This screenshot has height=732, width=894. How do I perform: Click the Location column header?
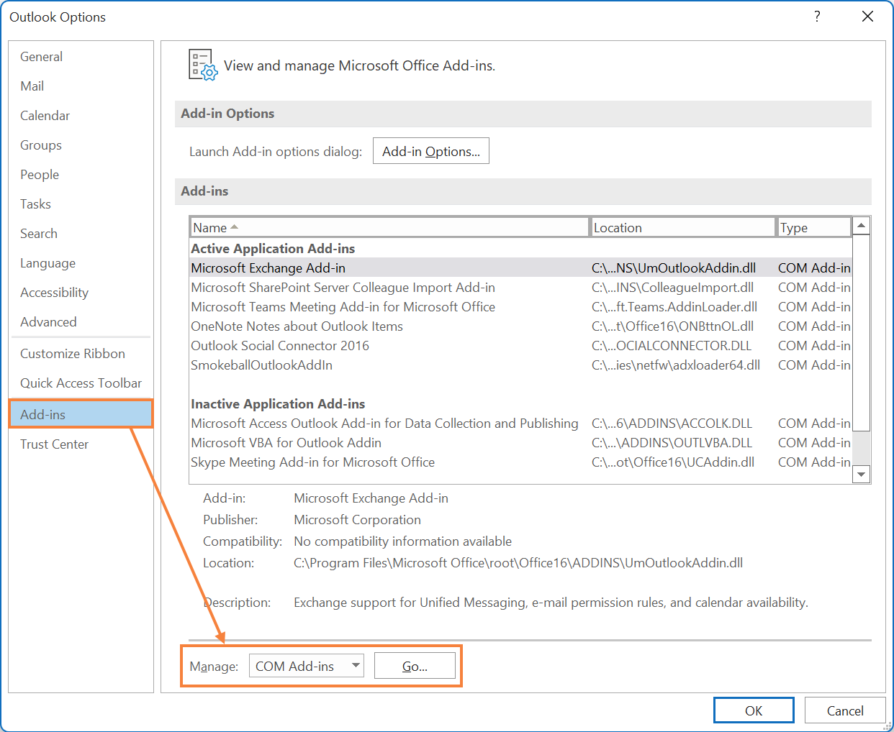click(x=681, y=227)
